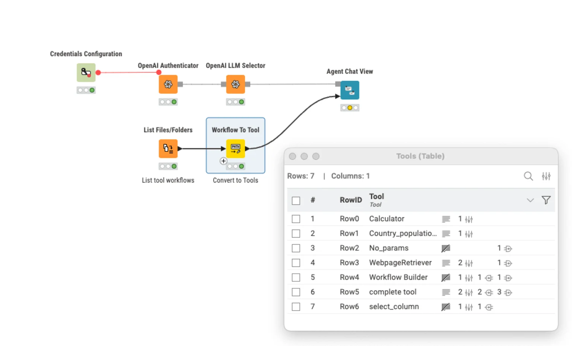Select the yellow Workflow To Tool node icon
The image size is (572, 346).
[x=235, y=148]
